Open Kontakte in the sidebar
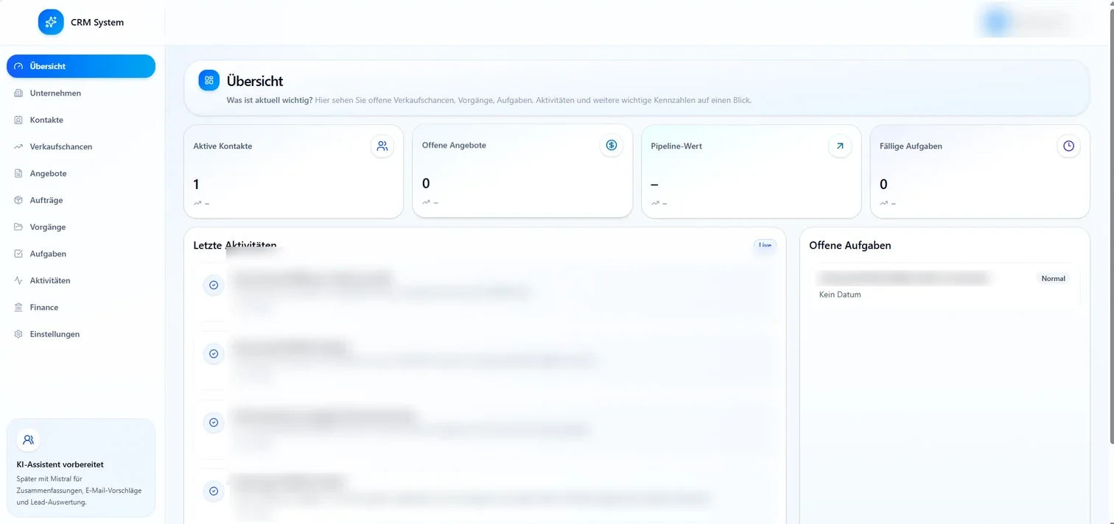Viewport: 1114px width, 524px height. pos(81,120)
